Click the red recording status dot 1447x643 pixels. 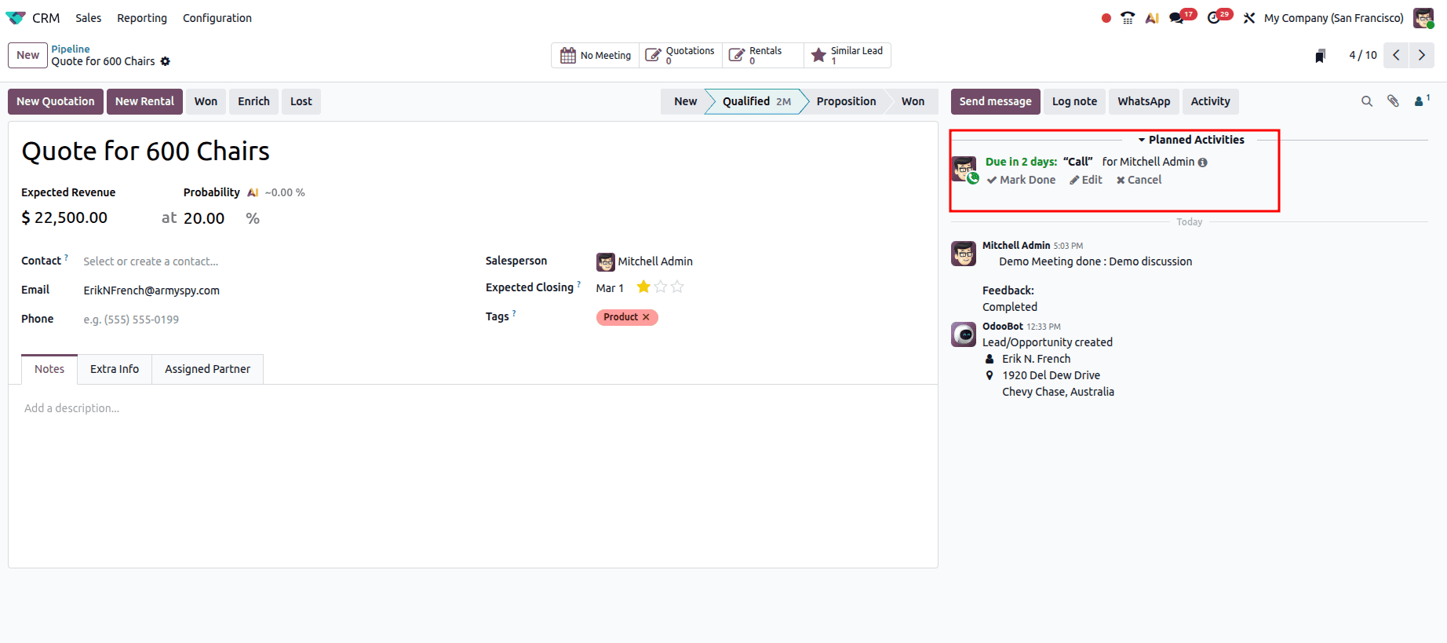coord(1106,18)
